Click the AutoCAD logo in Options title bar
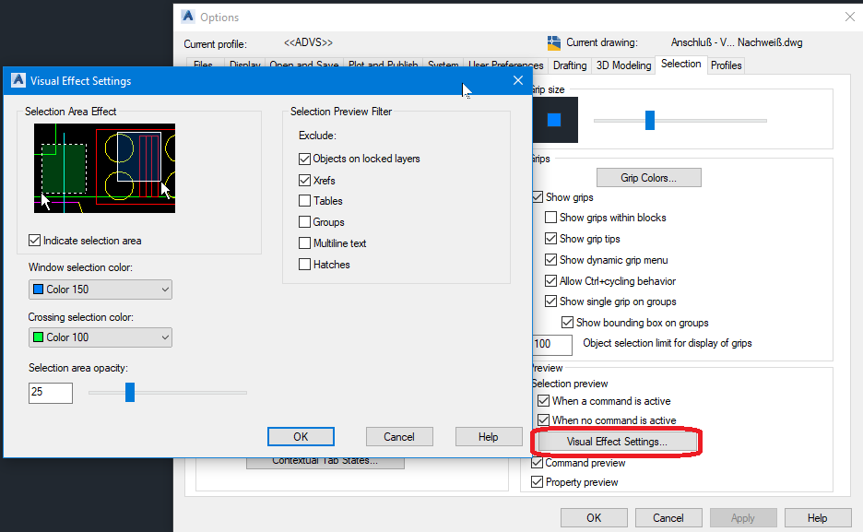This screenshot has width=863, height=532. 188,17
